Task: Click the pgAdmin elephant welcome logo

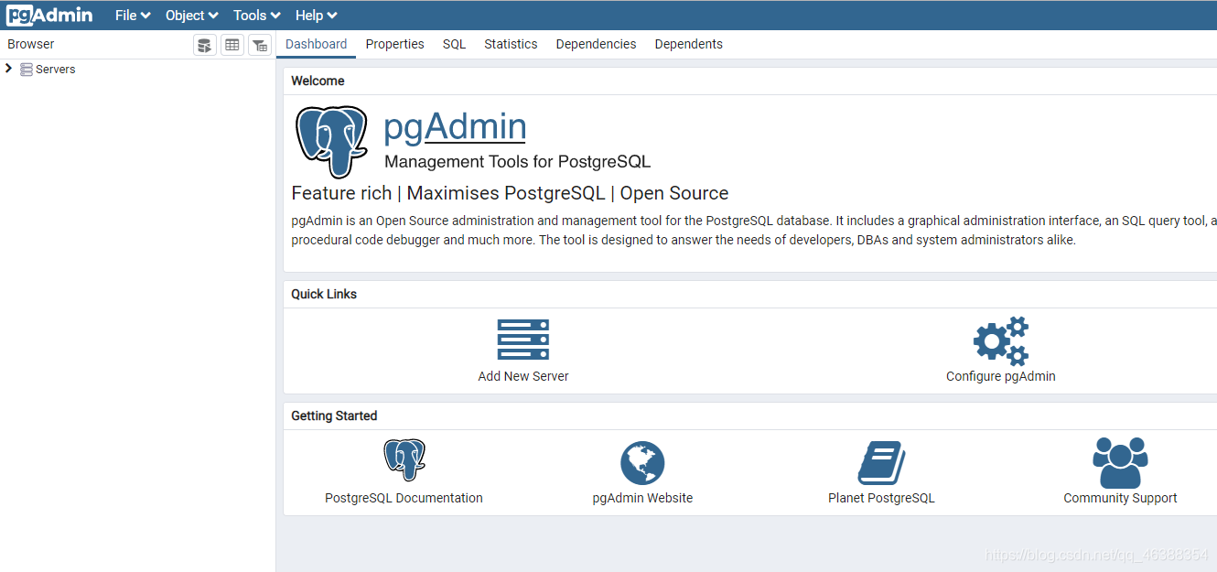Action: click(331, 141)
